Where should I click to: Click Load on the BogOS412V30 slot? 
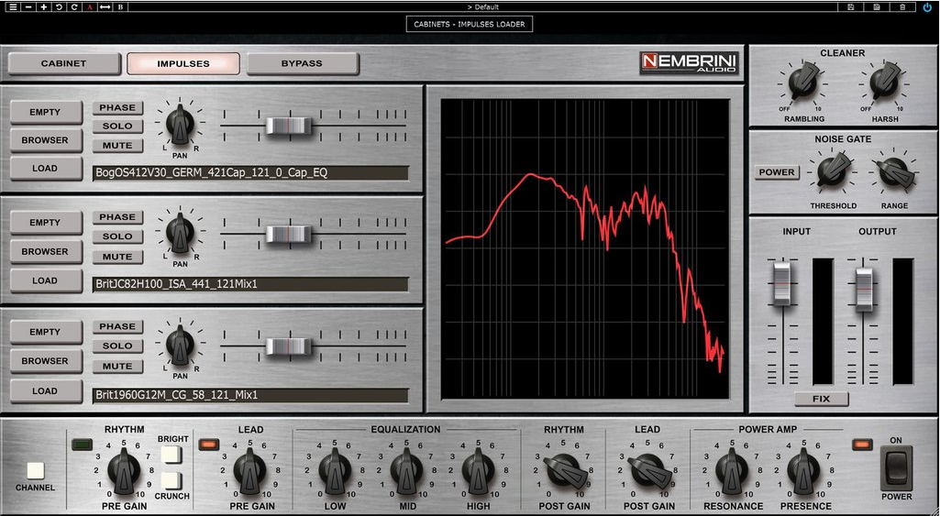pos(46,169)
